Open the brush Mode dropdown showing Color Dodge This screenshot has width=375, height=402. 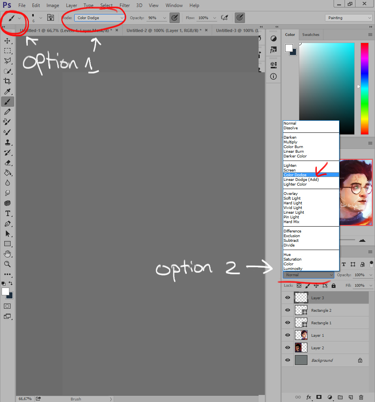click(x=100, y=18)
